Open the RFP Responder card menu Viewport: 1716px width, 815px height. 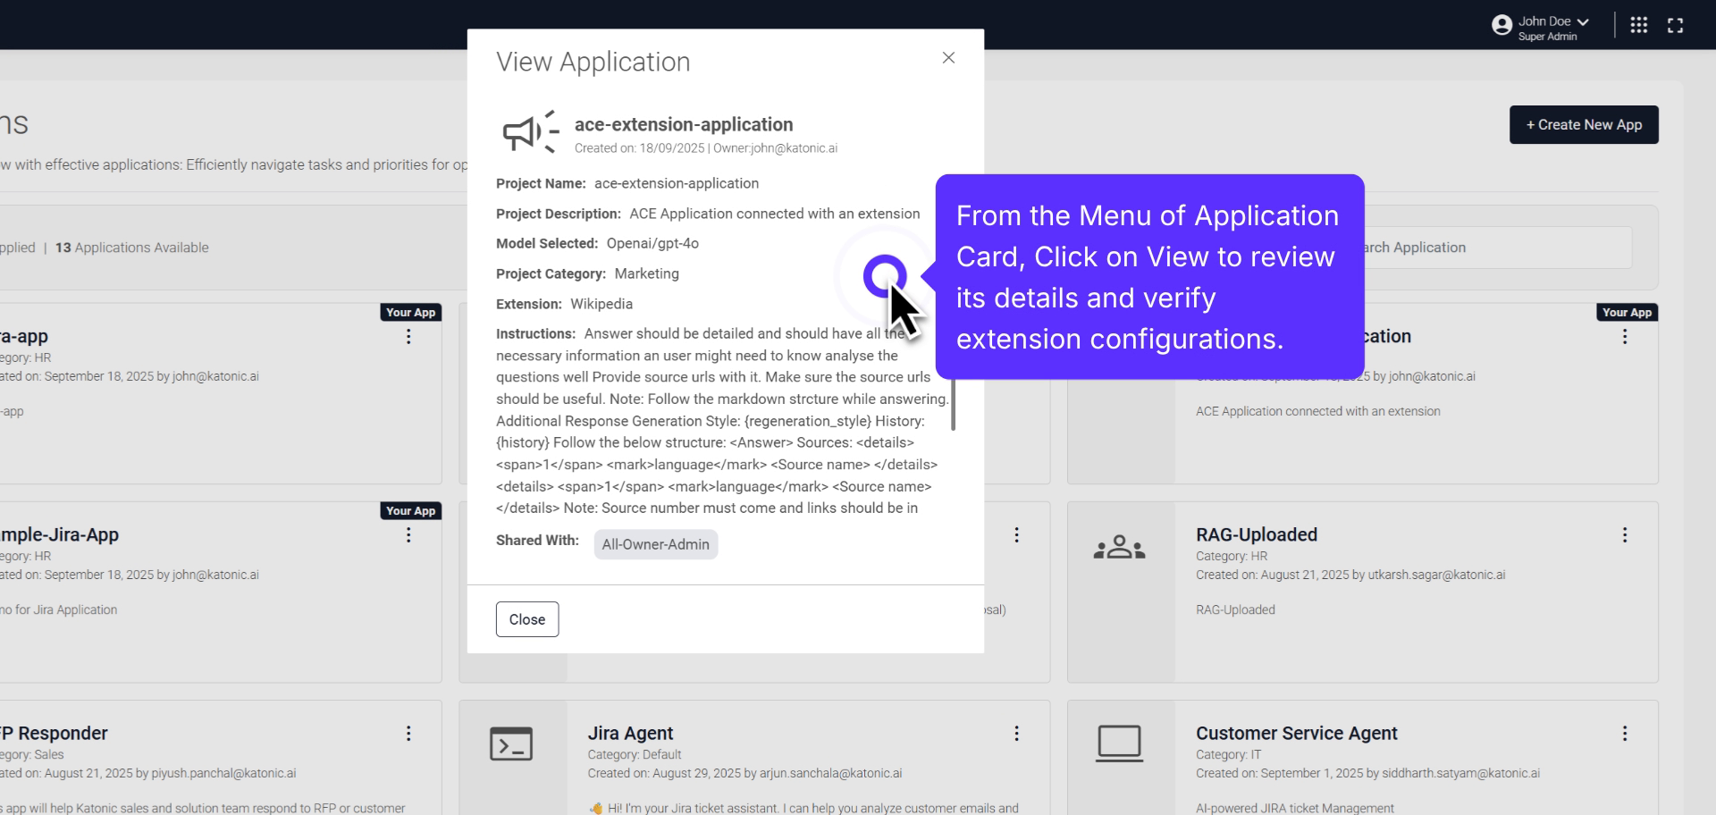pyautogui.click(x=408, y=733)
